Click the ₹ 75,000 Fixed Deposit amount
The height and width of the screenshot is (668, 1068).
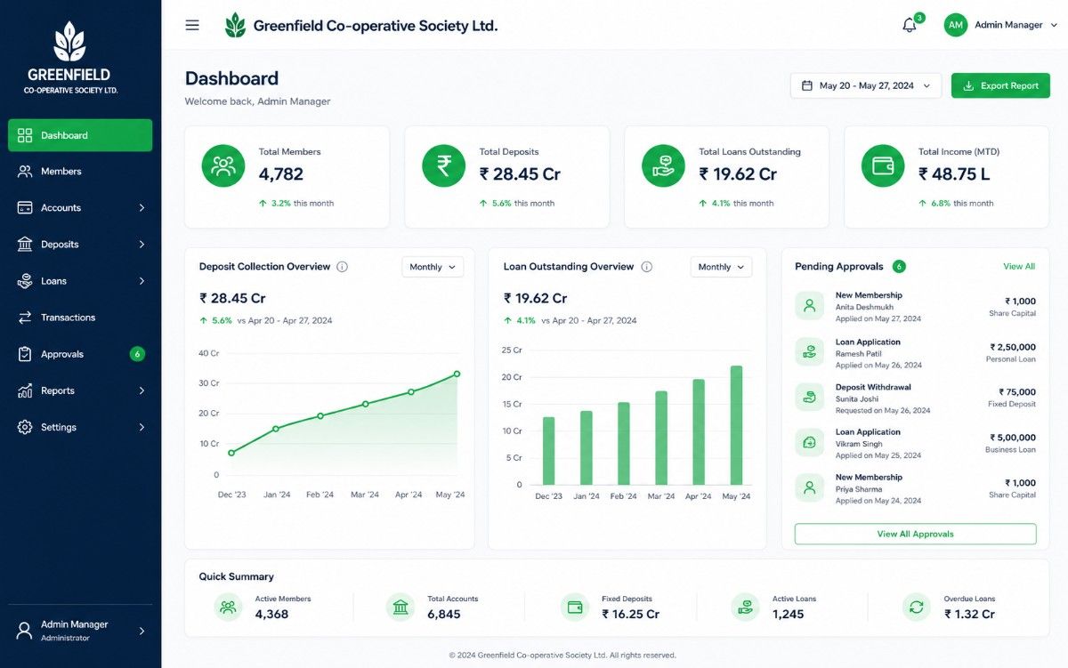[1017, 392]
